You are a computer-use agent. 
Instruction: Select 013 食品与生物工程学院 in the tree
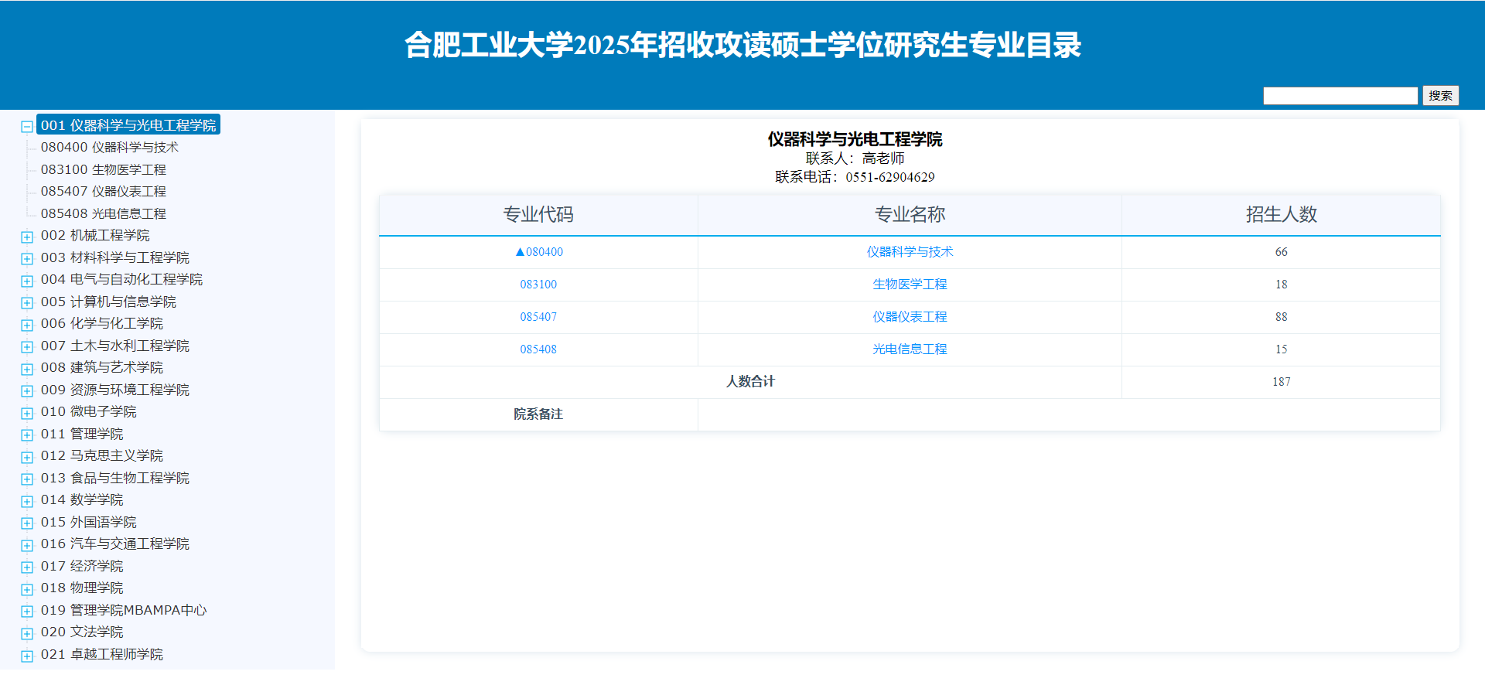point(115,478)
